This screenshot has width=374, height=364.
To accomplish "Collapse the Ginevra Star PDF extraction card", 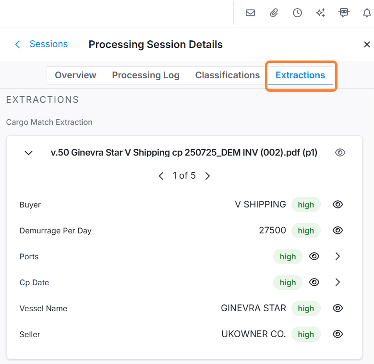I will click(29, 153).
